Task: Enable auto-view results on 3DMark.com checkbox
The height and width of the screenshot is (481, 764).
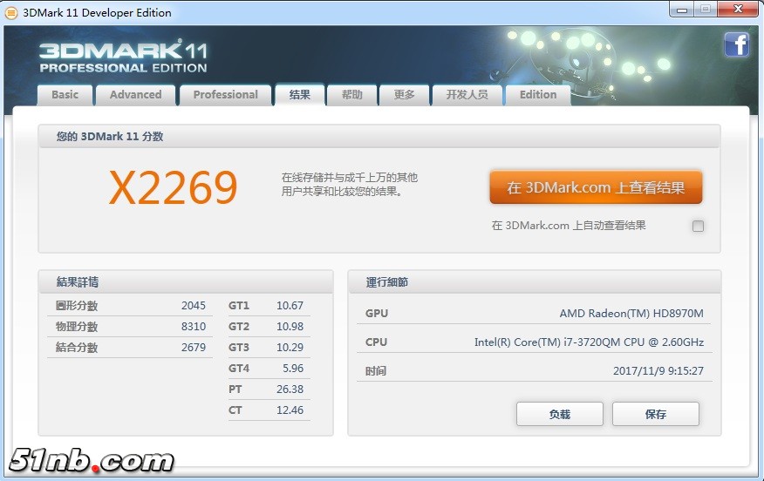Action: coord(698,226)
